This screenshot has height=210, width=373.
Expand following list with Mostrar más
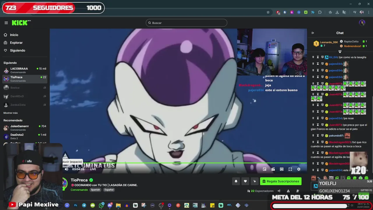pyautogui.click(x=10, y=113)
